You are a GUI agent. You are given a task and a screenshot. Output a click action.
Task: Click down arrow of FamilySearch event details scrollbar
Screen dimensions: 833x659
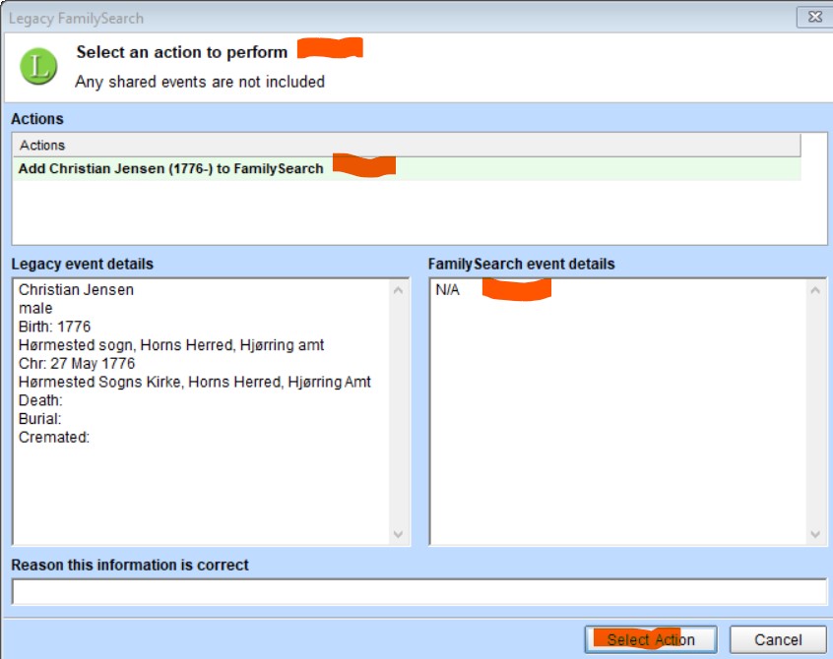(x=815, y=534)
